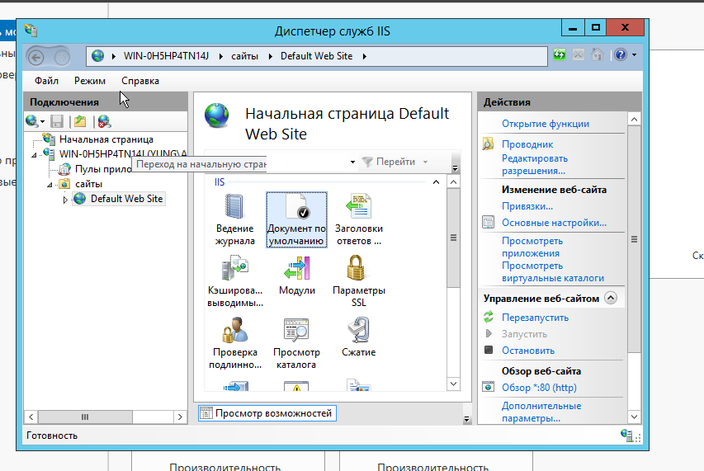Open the Файл menu

click(46, 81)
